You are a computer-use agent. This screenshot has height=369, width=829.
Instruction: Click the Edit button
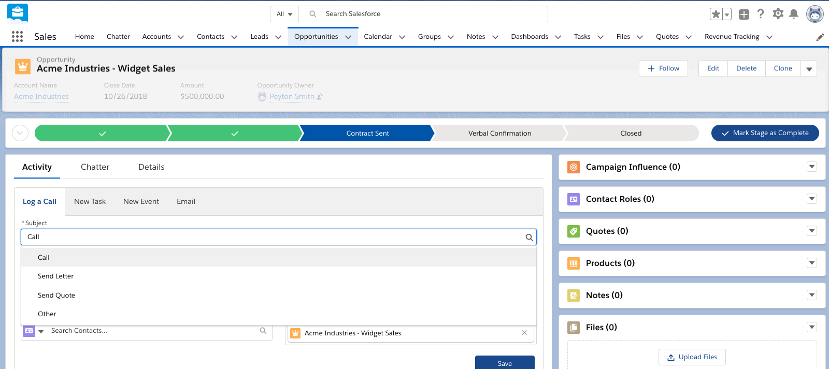713,68
